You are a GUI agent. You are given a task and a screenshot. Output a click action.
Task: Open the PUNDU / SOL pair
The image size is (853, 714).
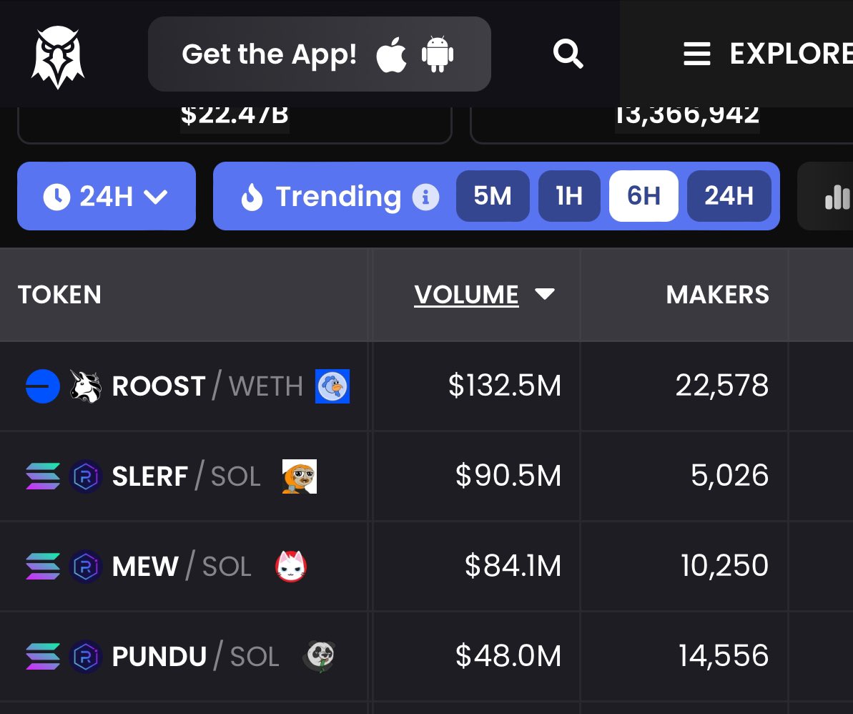coord(195,656)
